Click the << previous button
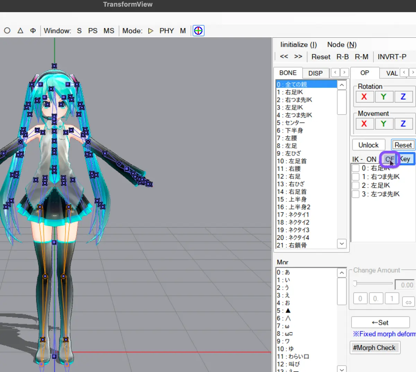The width and height of the screenshot is (416, 372). pyautogui.click(x=284, y=57)
